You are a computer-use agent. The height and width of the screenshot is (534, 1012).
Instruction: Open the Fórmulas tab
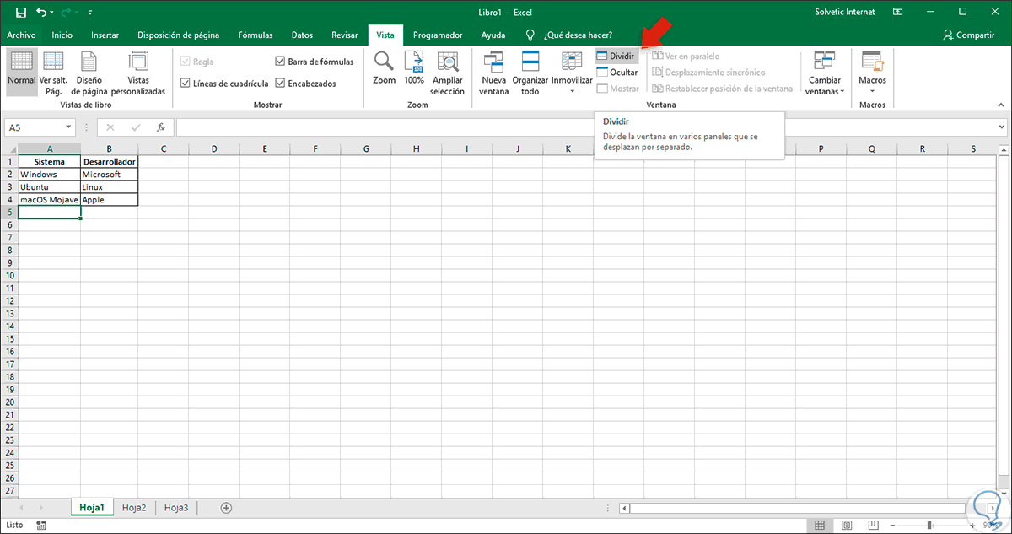pos(256,35)
